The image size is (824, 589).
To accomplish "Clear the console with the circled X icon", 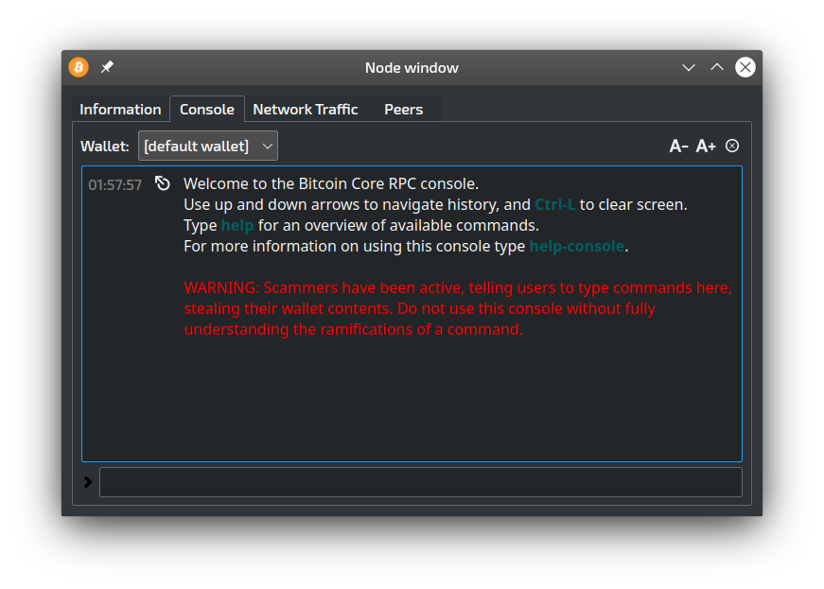I will [x=732, y=146].
